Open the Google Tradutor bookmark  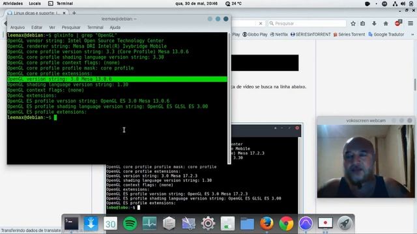point(386,34)
